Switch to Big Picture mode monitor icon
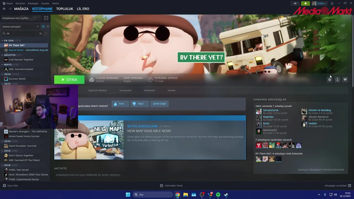The width and height of the screenshot is (354, 199). tap(332, 3)
